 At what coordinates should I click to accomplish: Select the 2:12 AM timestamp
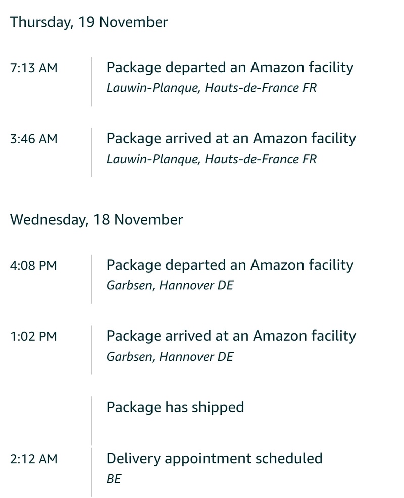pos(33,459)
